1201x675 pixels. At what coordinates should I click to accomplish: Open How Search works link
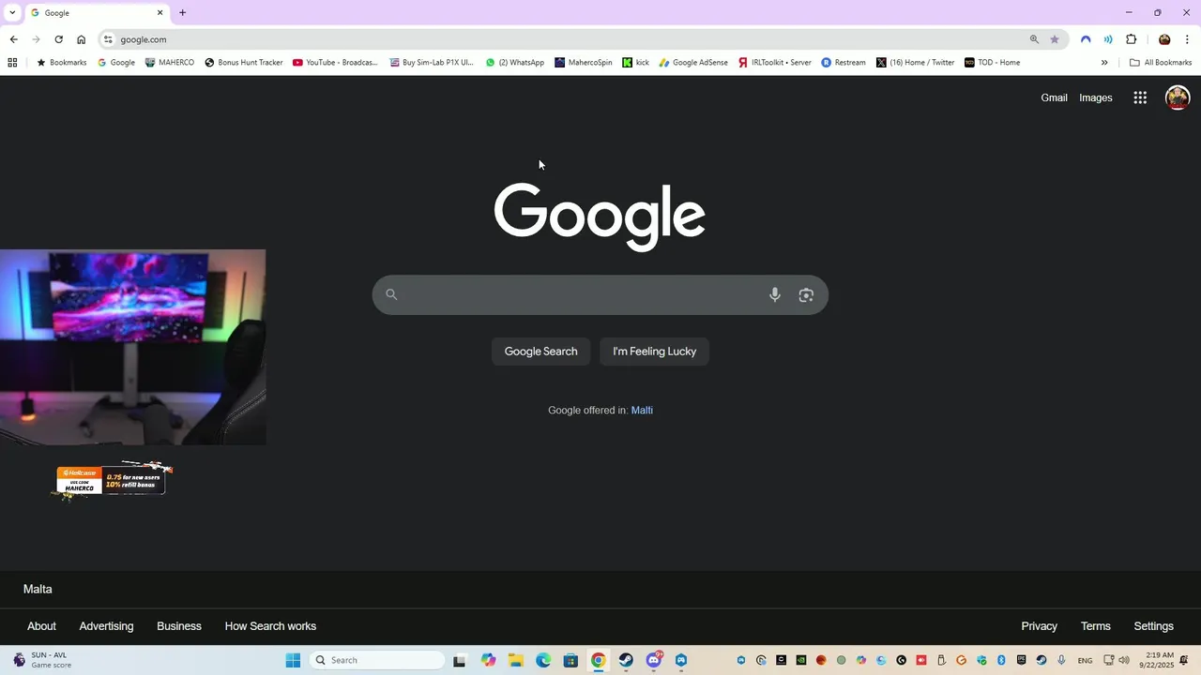click(x=270, y=626)
